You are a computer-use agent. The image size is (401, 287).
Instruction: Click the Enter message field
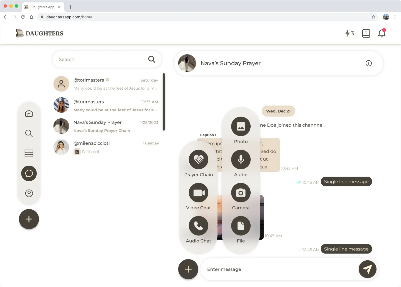coord(278,269)
